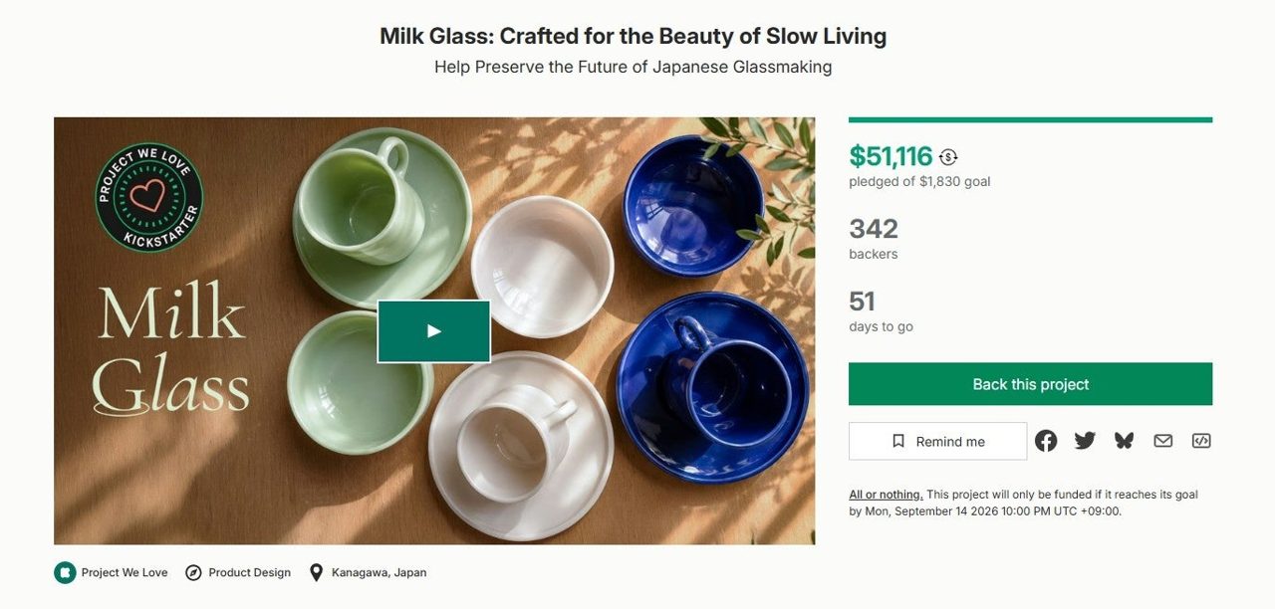Click the Milk Glass project title heading
1275x609 pixels.
633,37
